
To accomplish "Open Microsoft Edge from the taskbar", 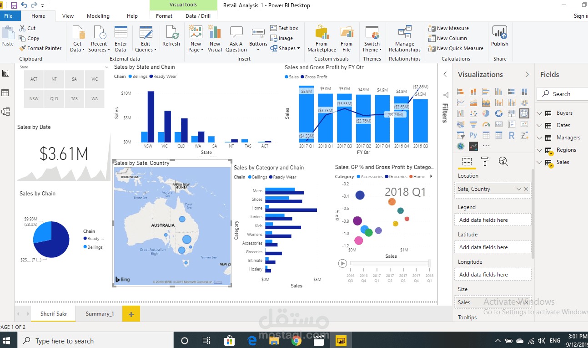I will (x=252, y=340).
